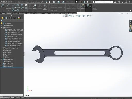Click the Rebuild traffic light icon
132x99 pixels.
[x=81, y=2]
